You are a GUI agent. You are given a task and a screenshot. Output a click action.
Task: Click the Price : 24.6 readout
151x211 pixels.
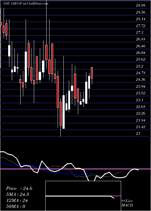pos(19,188)
